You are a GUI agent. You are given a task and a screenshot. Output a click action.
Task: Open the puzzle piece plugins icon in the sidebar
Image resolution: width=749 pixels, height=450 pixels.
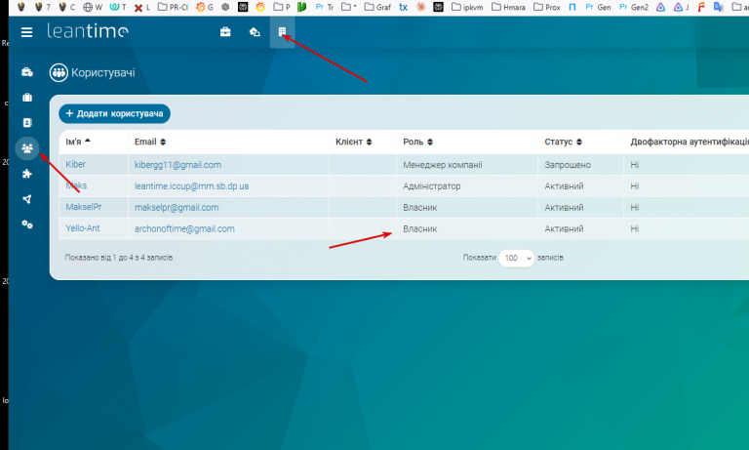tap(27, 174)
